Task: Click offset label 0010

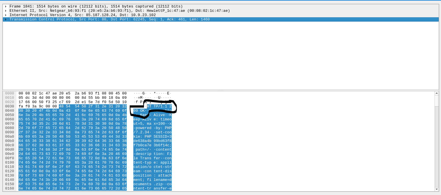Action: [10, 98]
